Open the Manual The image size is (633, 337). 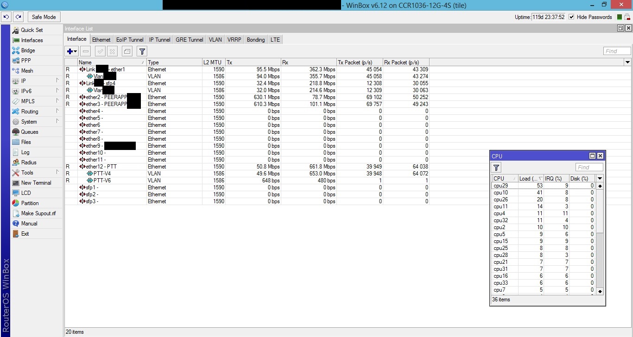point(29,224)
